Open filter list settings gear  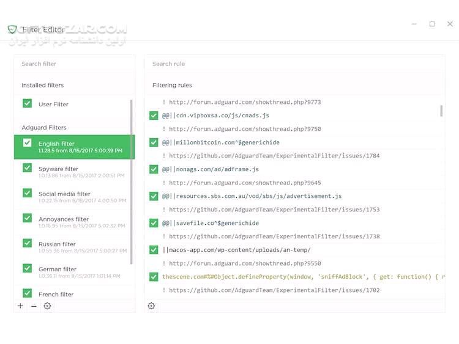pyautogui.click(x=47, y=306)
